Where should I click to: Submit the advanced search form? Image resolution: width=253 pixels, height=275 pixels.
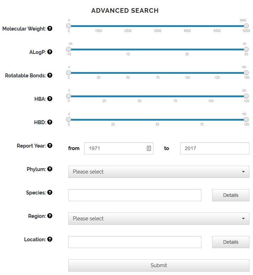(158, 265)
